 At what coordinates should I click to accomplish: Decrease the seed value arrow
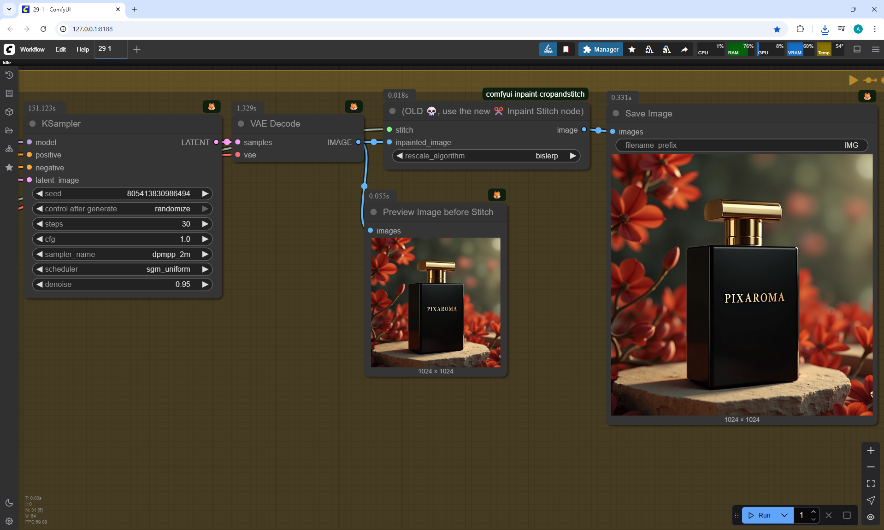(40, 193)
